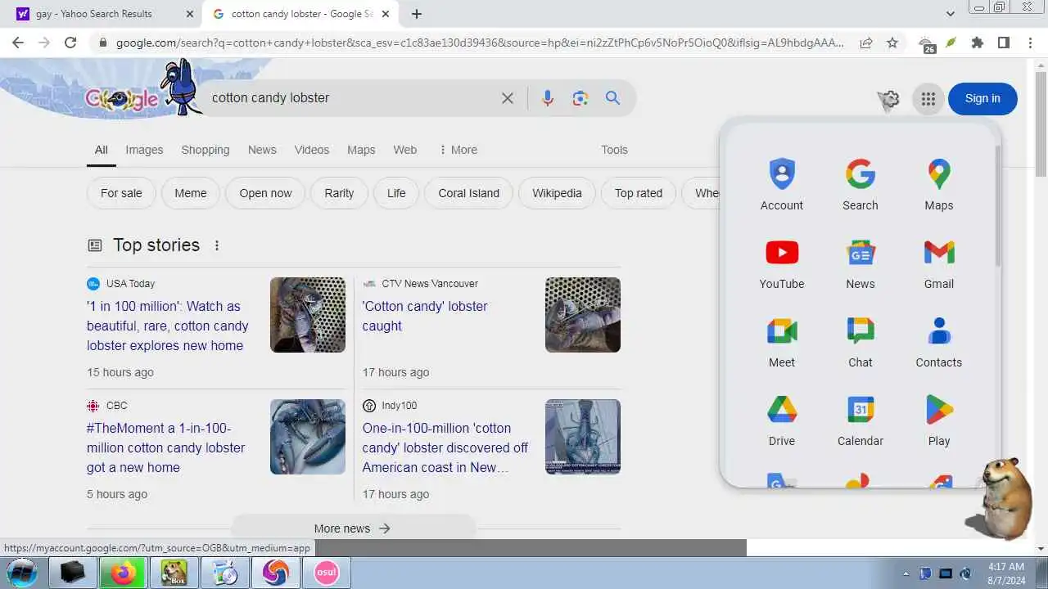
Task: Open USA Today '1 in 100 million' story
Action: click(168, 326)
